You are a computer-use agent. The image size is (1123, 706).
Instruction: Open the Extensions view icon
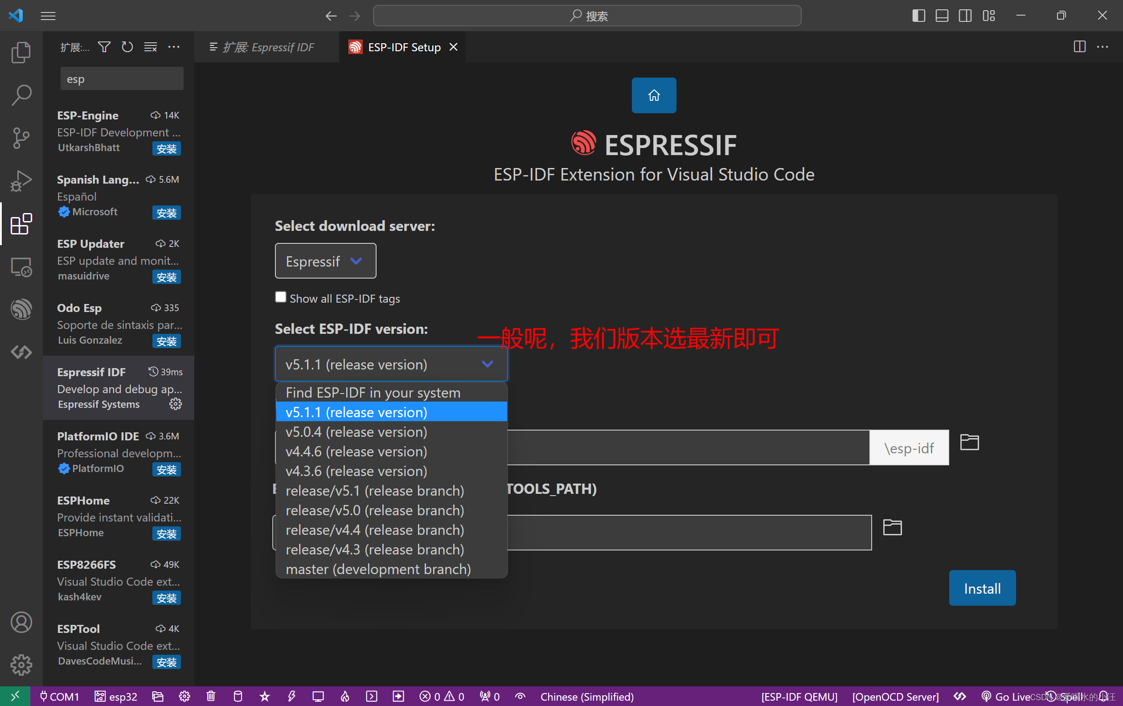point(21,224)
